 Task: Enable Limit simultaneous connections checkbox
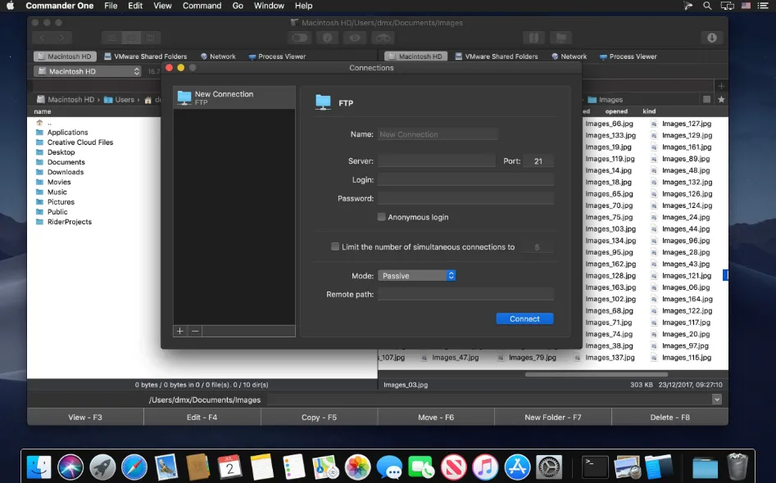point(335,246)
